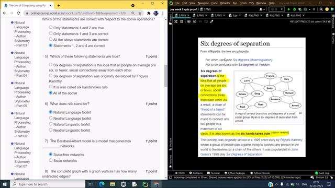Viewport: 335px width, 188px height.
Task: Open 'Author Stylometry - Part 06' lesson link
Action: click(x=22, y=124)
